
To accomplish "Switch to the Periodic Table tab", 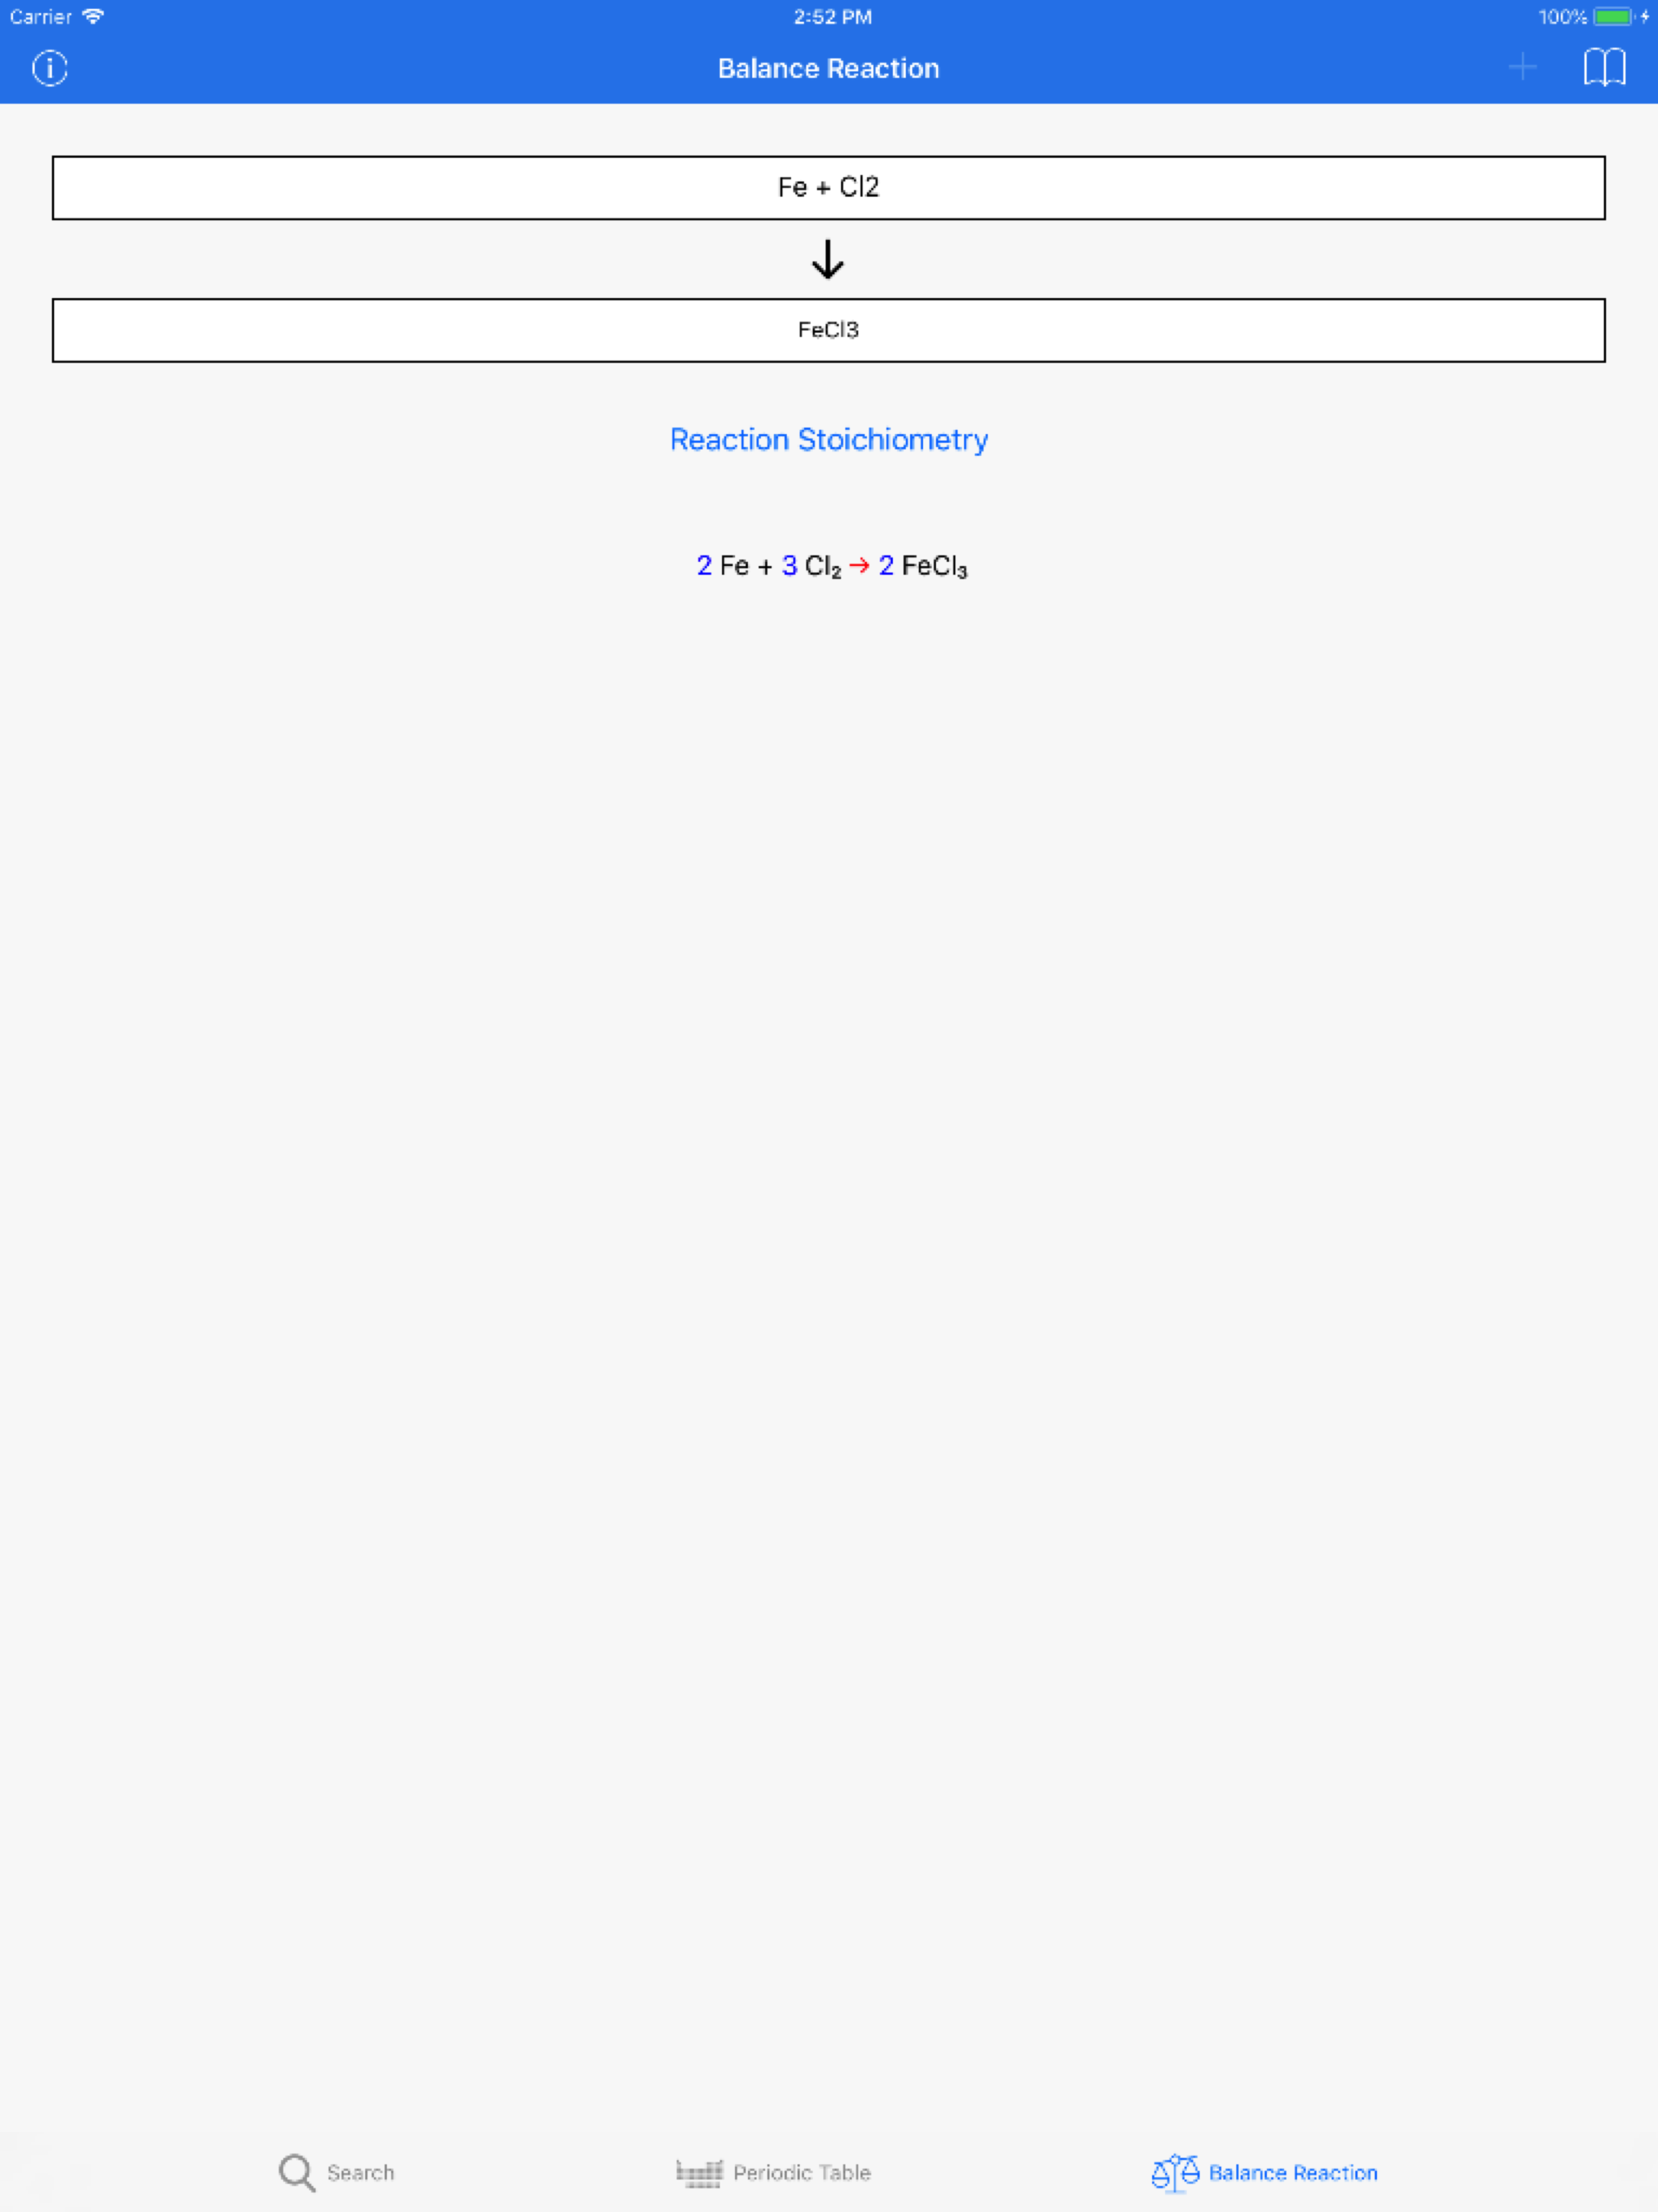I will pyautogui.click(x=773, y=2173).
